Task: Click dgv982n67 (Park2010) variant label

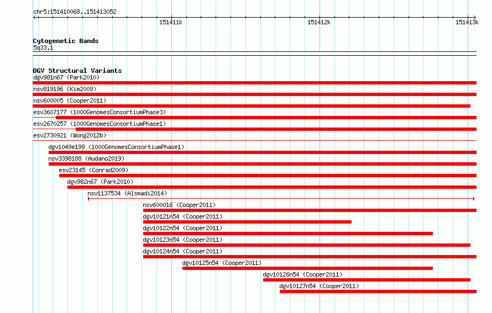Action: 100,182
